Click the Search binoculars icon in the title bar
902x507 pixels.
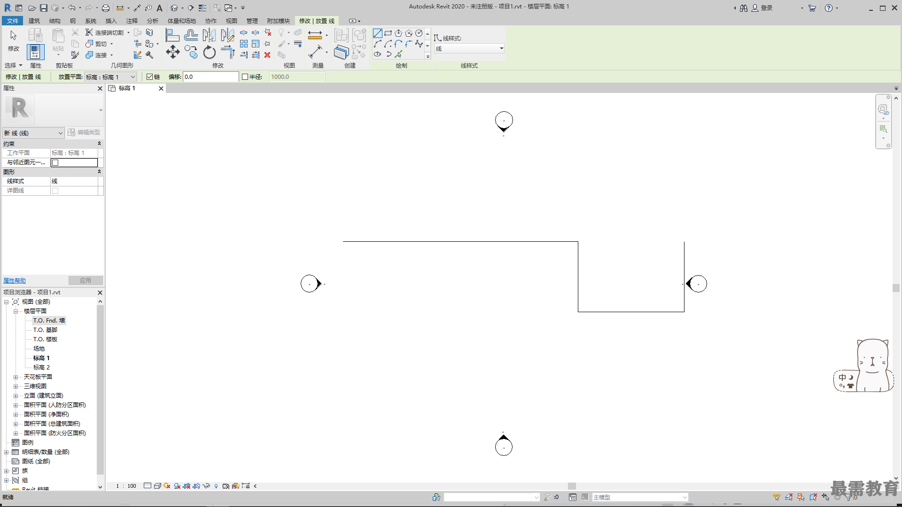[x=744, y=8]
